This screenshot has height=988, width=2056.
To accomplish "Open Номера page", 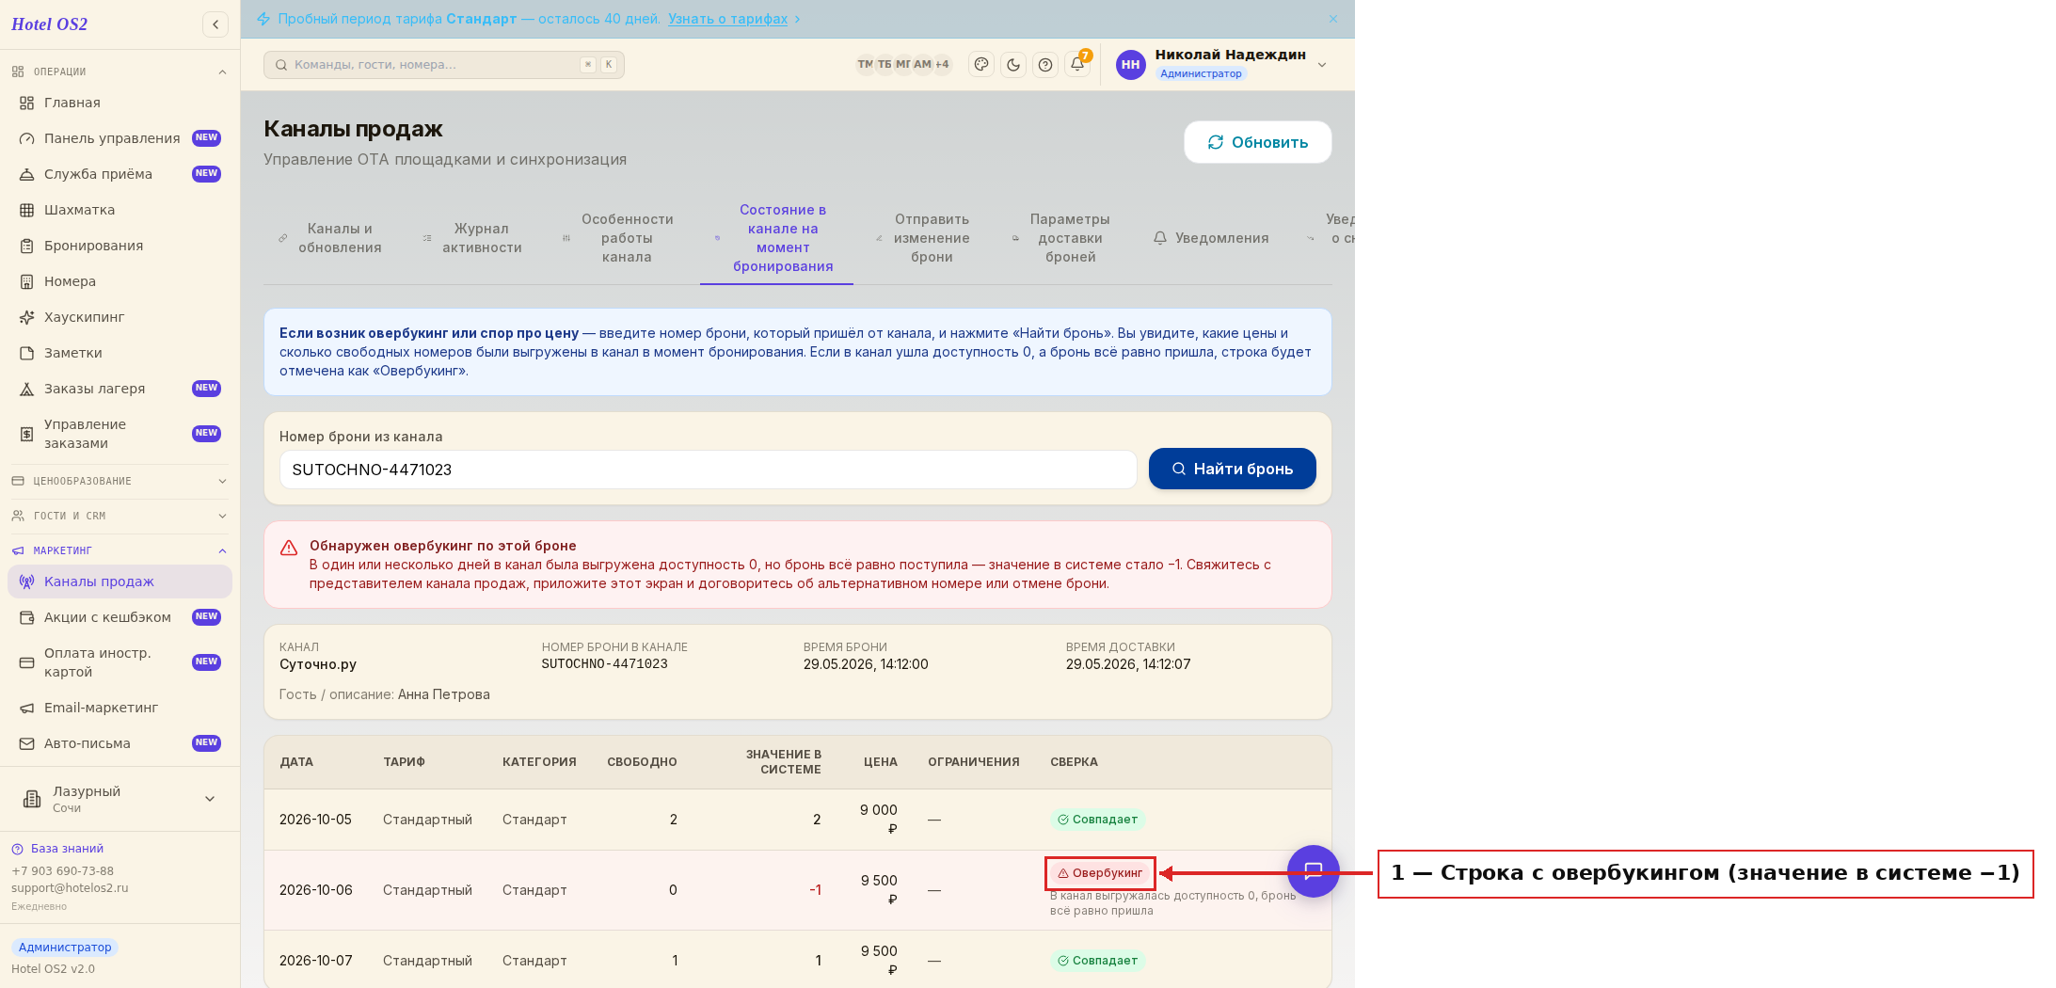I will [120, 281].
